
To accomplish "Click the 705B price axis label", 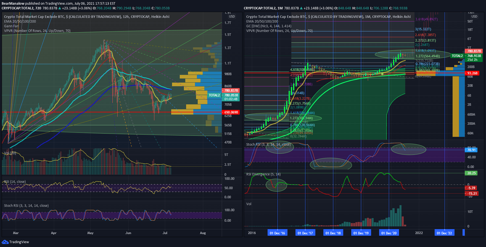I will (x=228, y=105).
